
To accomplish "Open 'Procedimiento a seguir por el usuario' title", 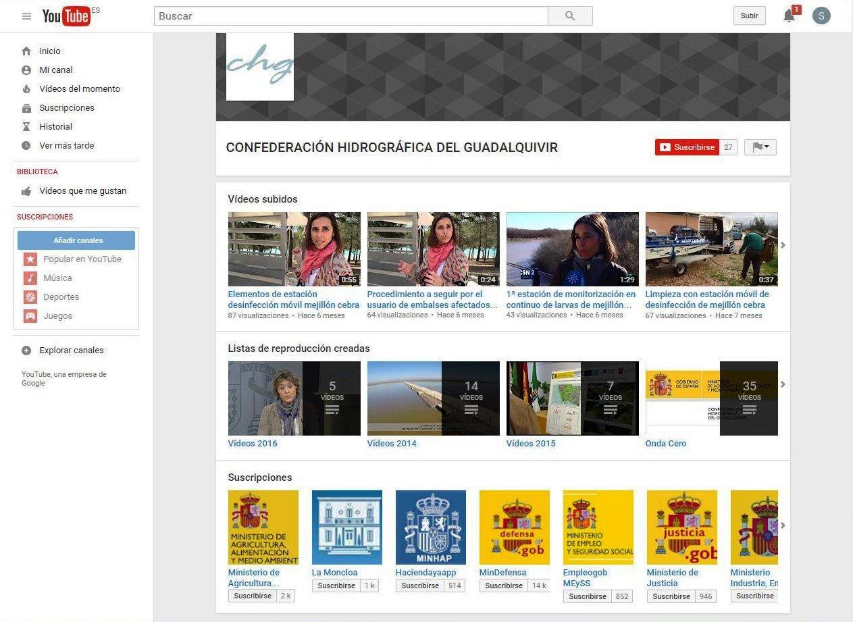I will (433, 300).
